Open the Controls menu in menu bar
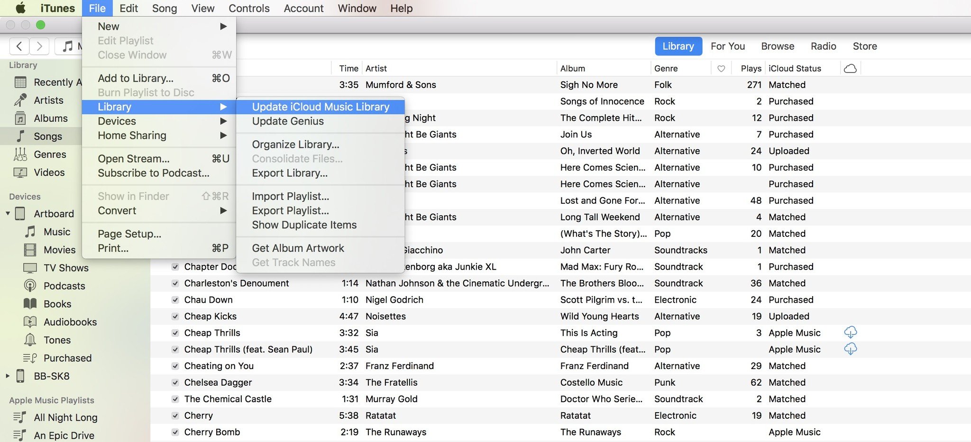 (249, 8)
